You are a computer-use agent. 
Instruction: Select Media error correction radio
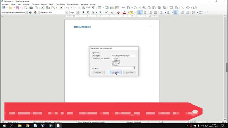point(113,61)
